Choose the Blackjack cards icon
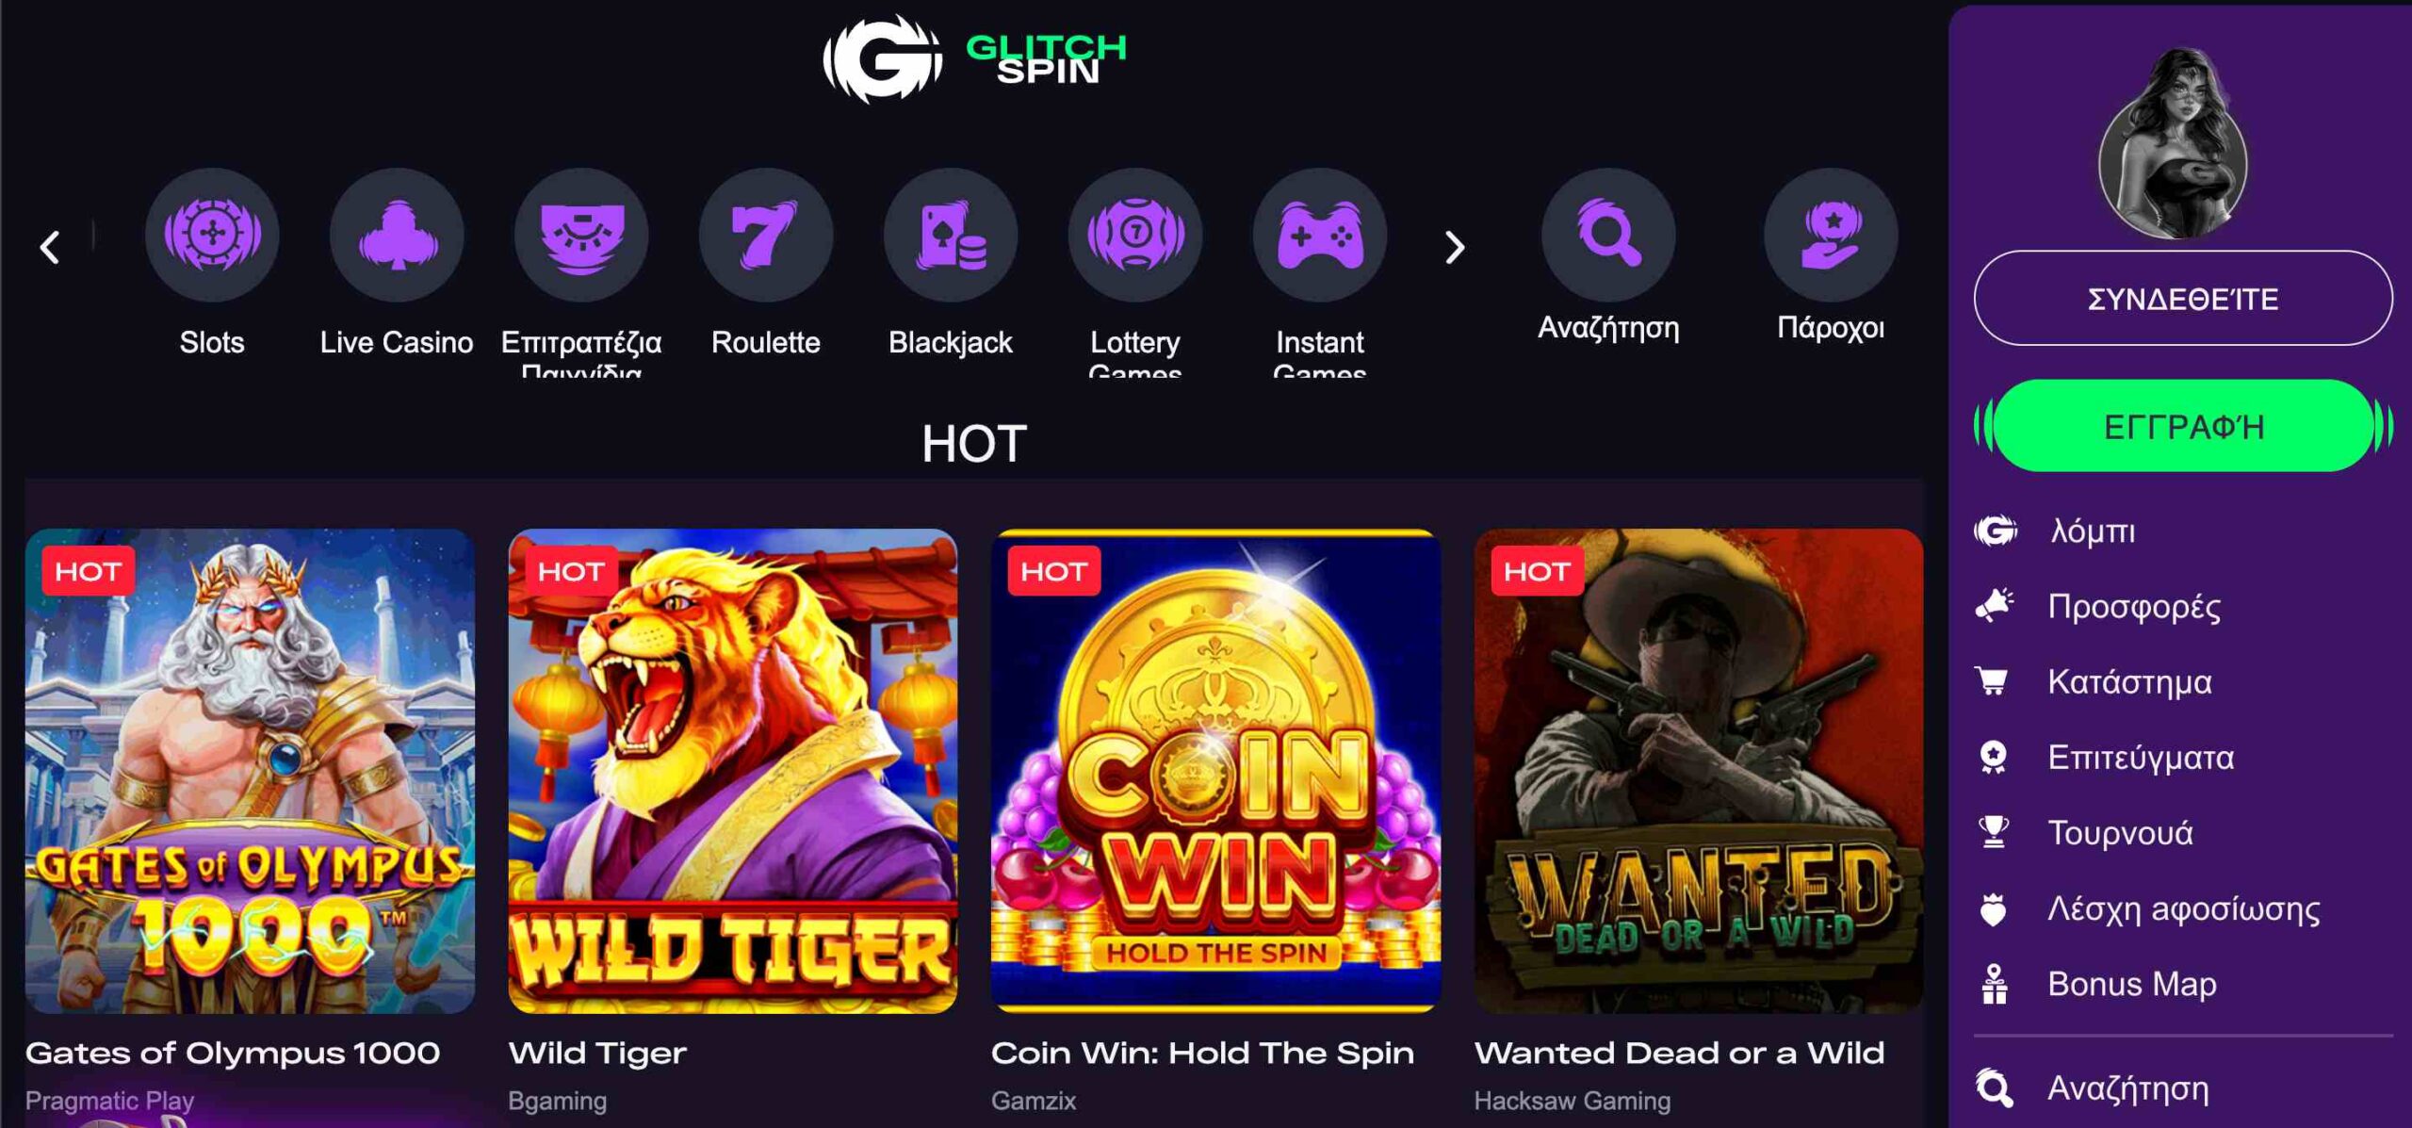2412x1128 pixels. coord(951,235)
